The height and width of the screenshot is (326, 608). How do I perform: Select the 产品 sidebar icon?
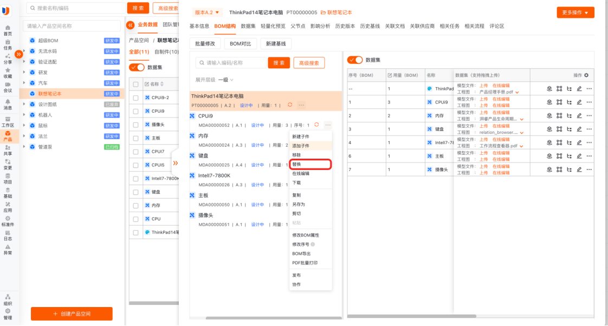tap(8, 136)
